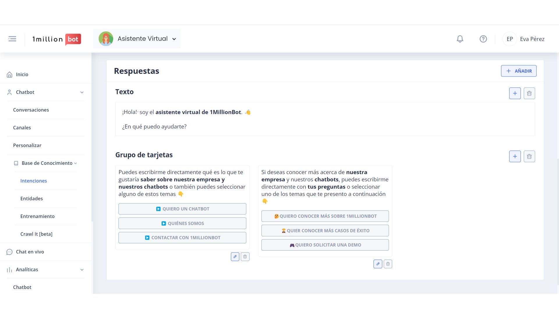559x314 pixels.
Task: Select Entidades in sidebar
Action: click(x=31, y=199)
